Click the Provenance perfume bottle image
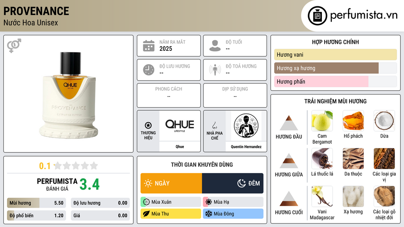404x227 pixels. pyautogui.click(x=69, y=95)
